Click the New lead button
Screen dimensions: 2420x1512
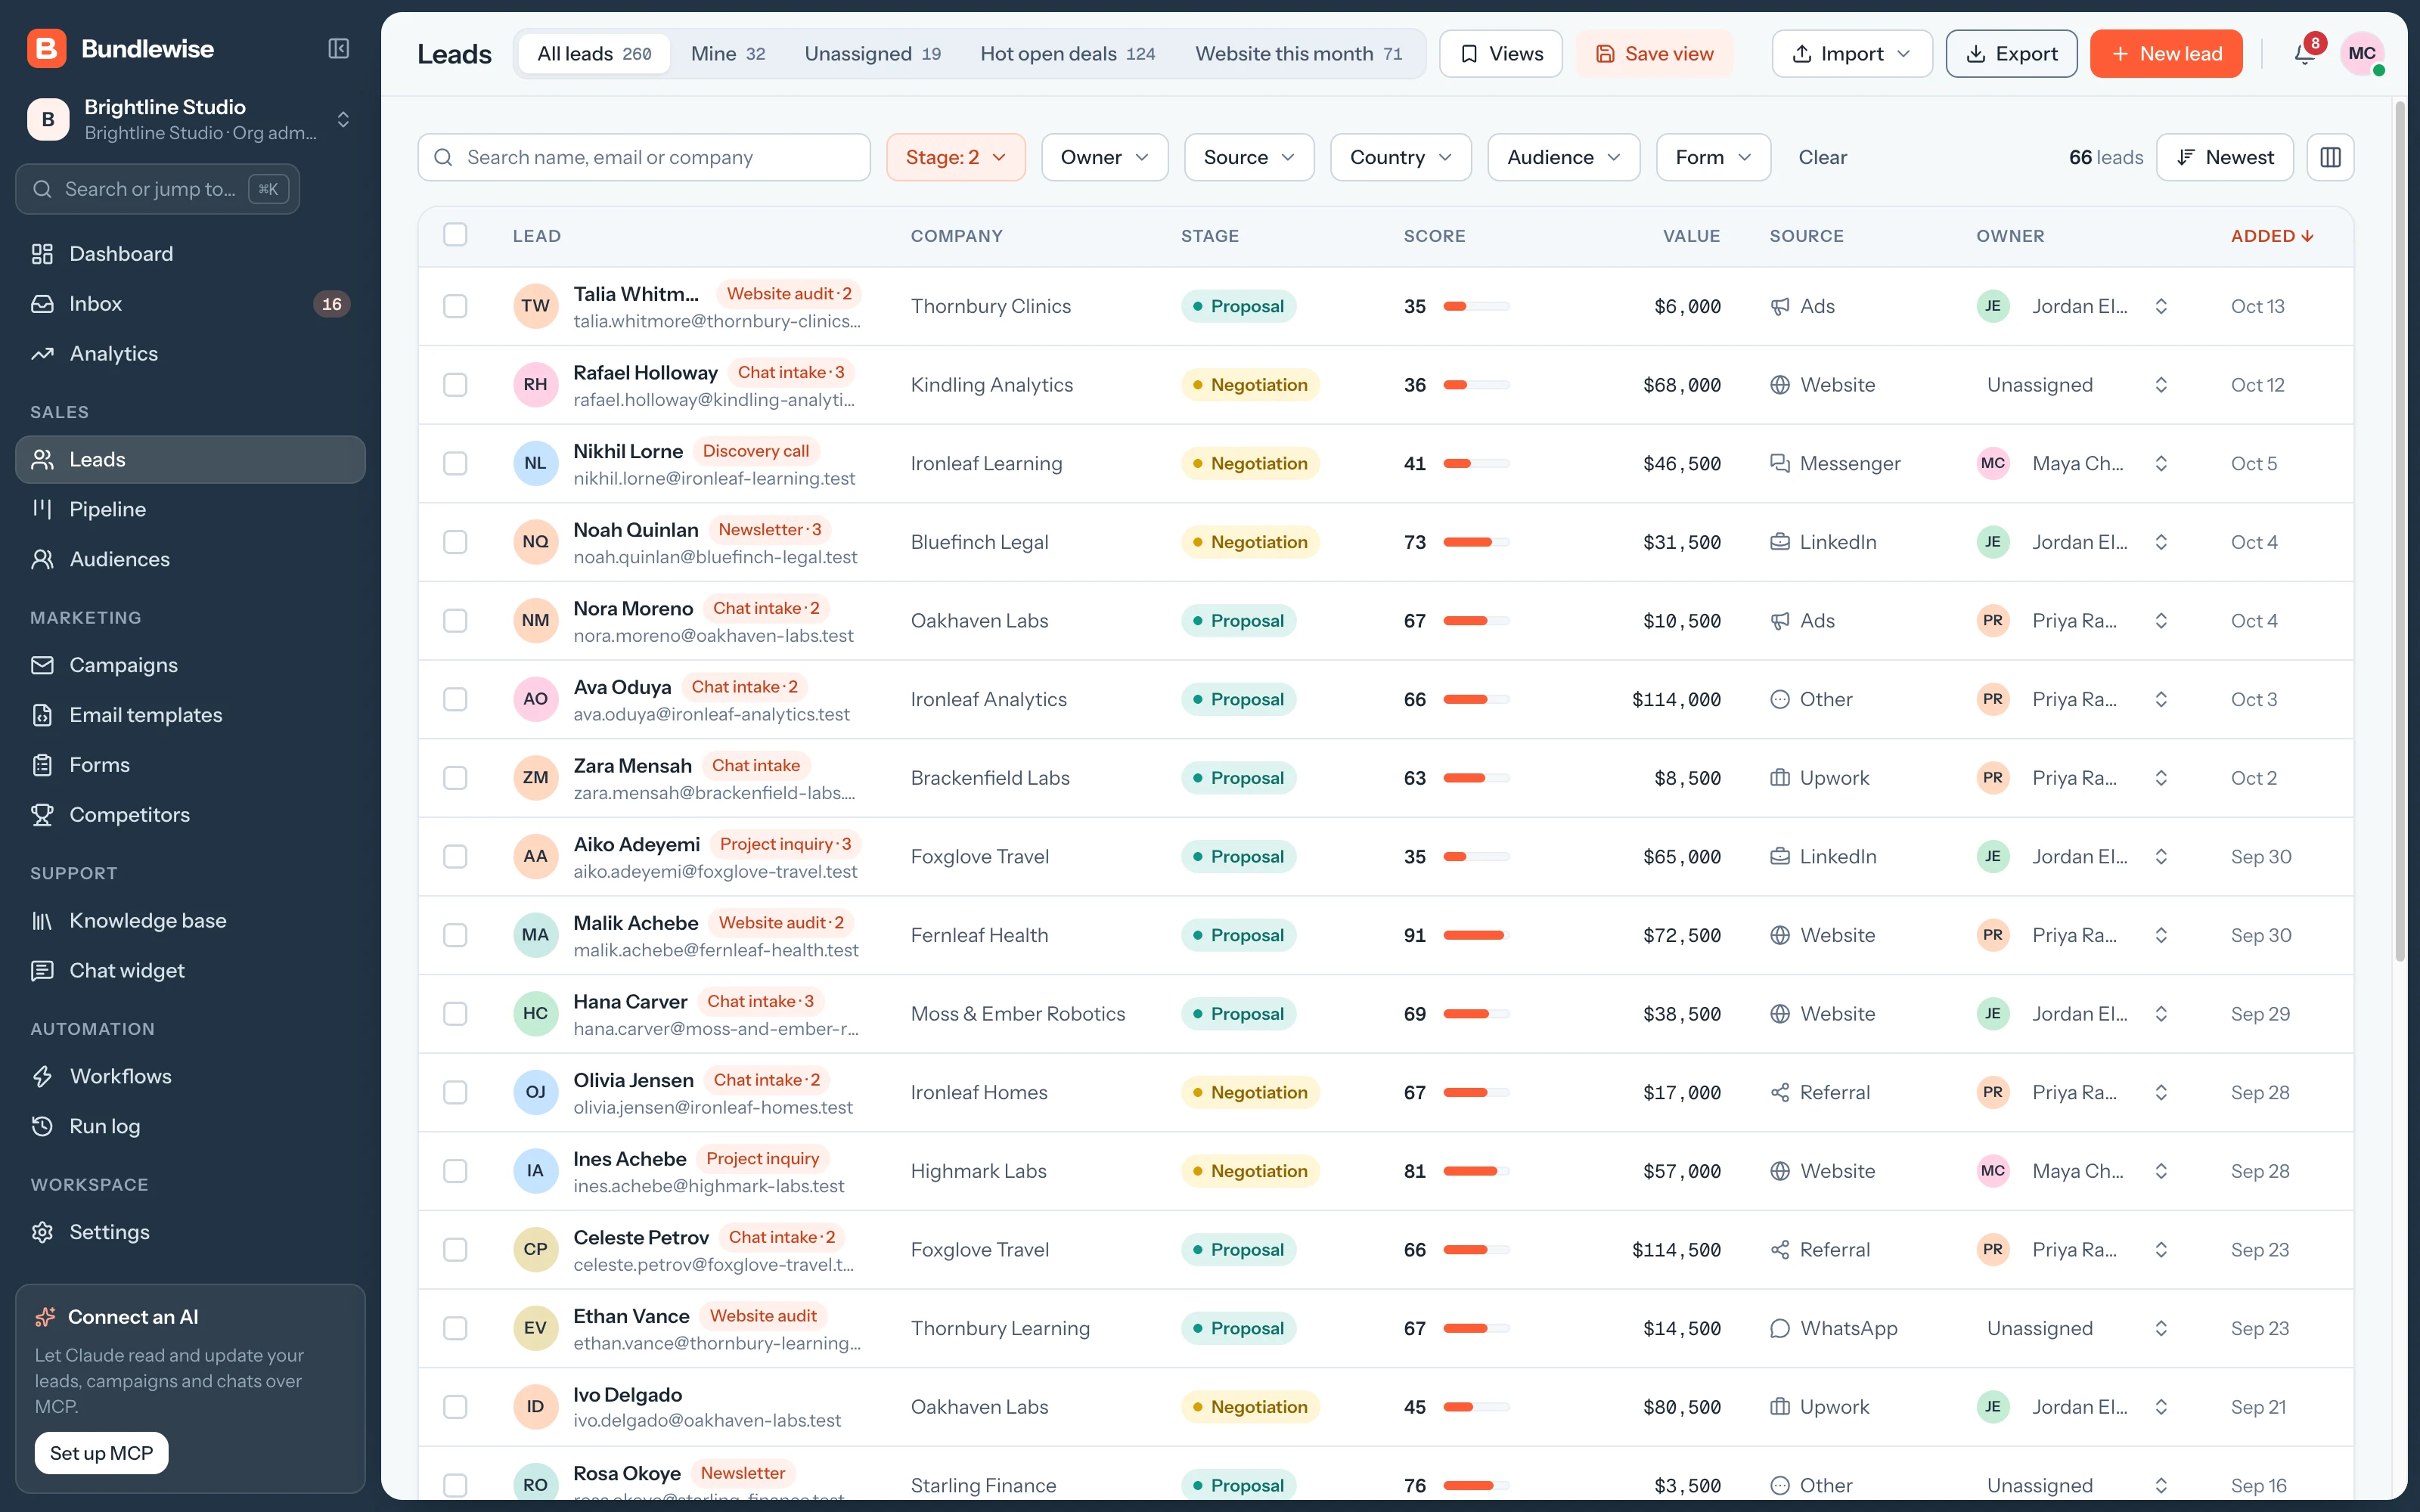(x=2166, y=54)
